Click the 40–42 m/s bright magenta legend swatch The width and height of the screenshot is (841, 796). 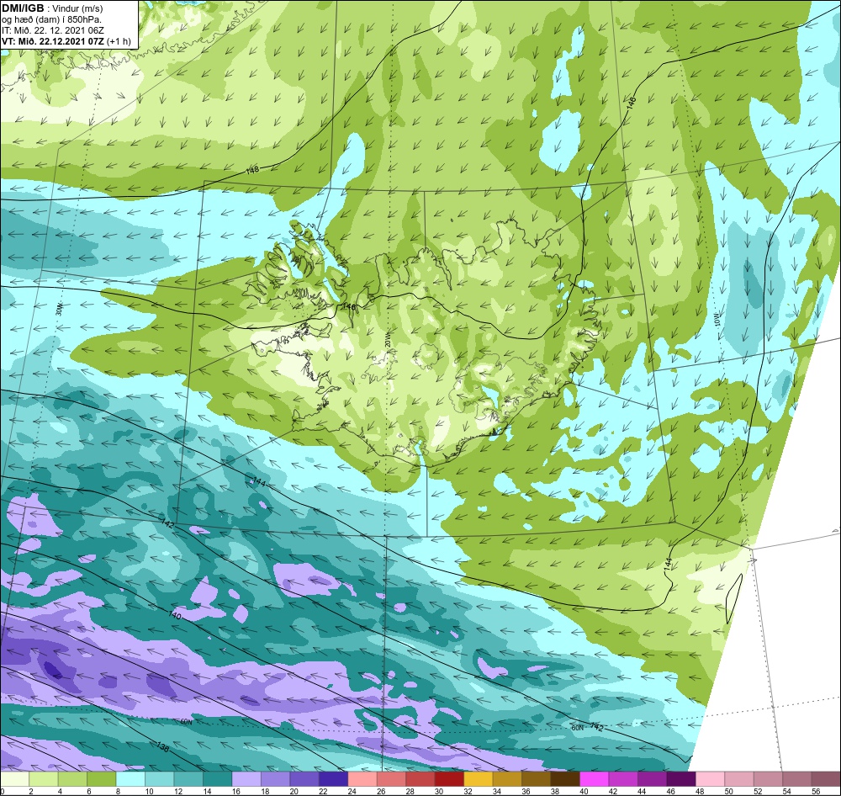(x=594, y=779)
